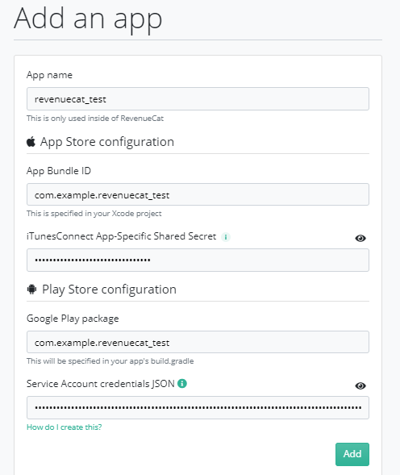Focus the App Bundle ID input field

click(198, 194)
